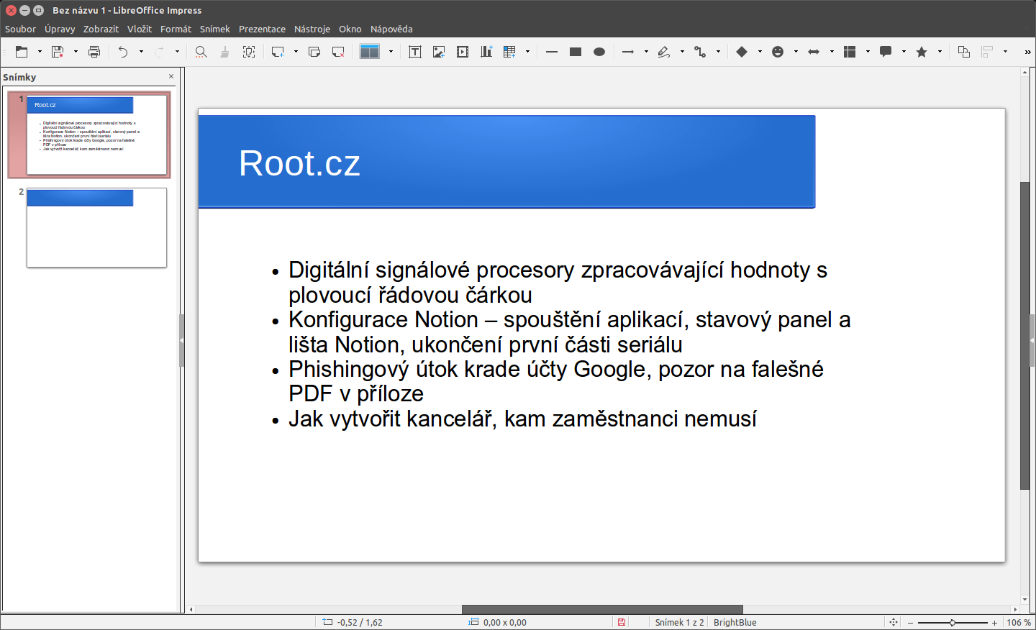Click the vertical scrollbar thumb
Screen dimensions: 1036x630
(1025, 337)
